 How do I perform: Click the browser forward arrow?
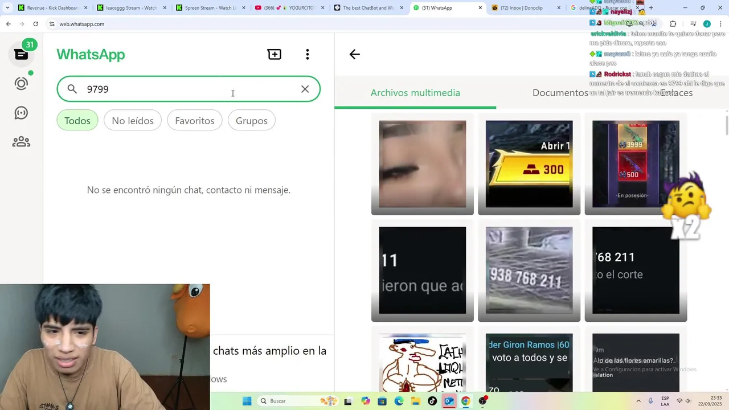click(22, 24)
